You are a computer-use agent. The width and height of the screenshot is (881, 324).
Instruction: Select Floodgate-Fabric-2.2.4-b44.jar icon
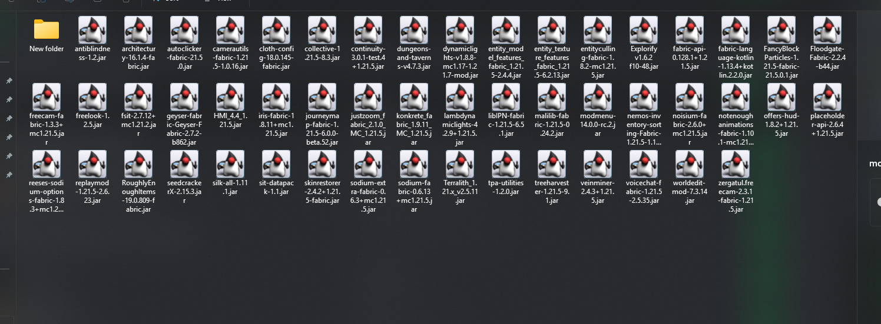coord(827,30)
